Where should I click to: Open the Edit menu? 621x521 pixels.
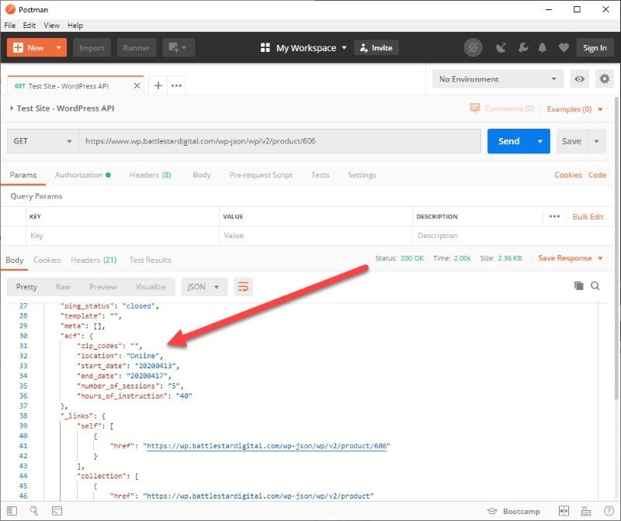29,26
